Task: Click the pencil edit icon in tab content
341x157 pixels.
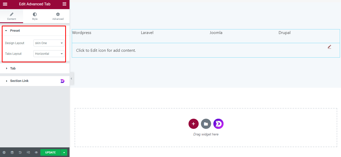Action: 329,47
